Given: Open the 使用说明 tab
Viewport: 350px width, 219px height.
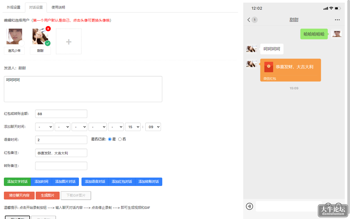Looking at the screenshot, I should [58, 7].
